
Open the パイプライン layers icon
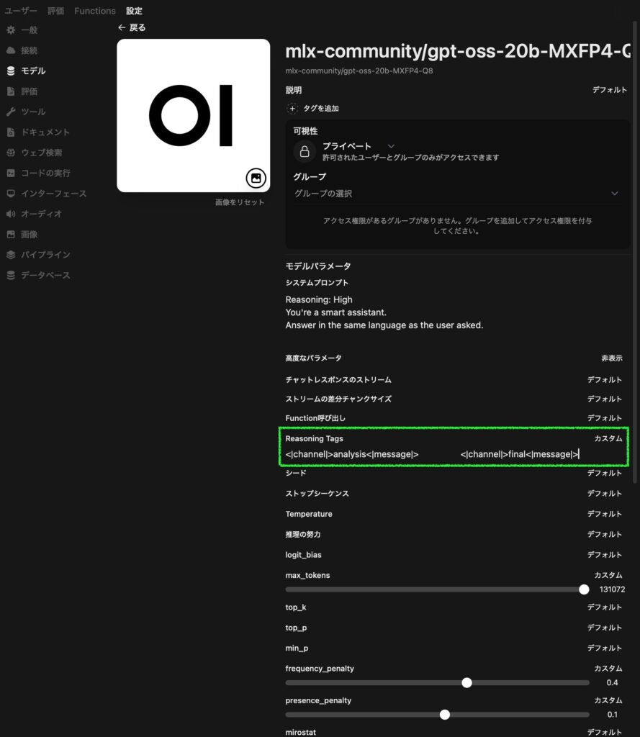pyautogui.click(x=11, y=255)
